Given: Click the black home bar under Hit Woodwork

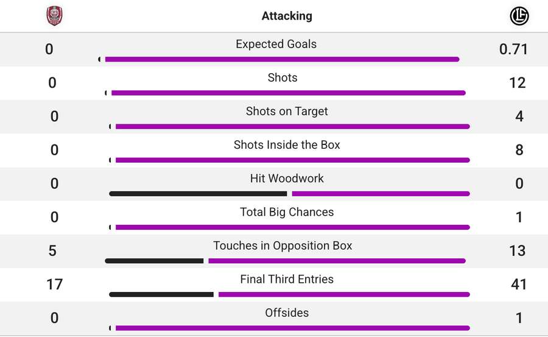Looking at the screenshot, I should 198,194.
